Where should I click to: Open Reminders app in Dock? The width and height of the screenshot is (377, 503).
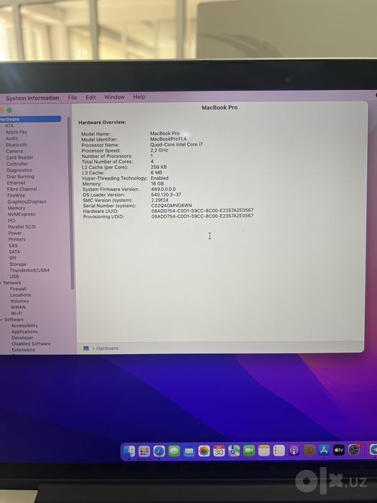(x=279, y=451)
